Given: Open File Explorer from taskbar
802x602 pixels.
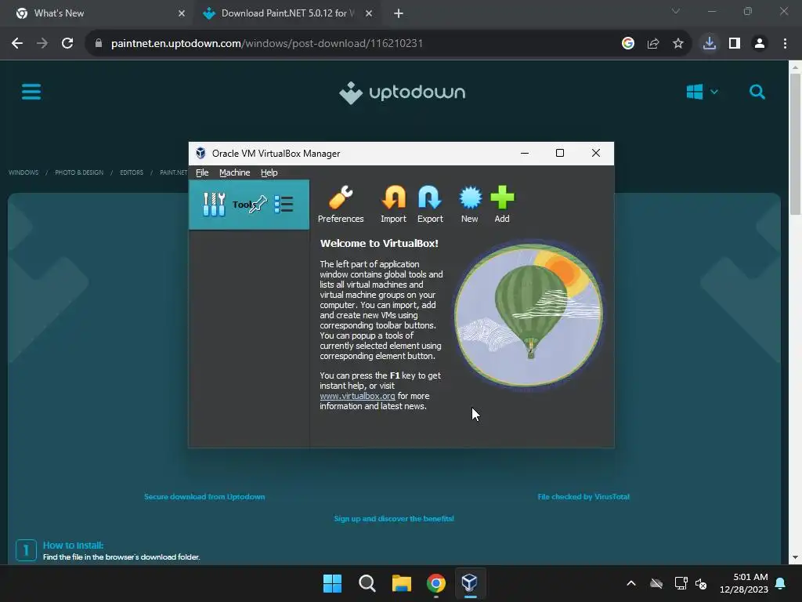Looking at the screenshot, I should point(402,583).
